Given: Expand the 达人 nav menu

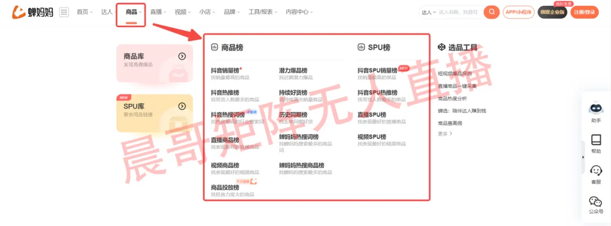Looking at the screenshot, I should click(x=109, y=12).
